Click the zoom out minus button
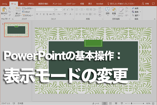 pos(126,103)
